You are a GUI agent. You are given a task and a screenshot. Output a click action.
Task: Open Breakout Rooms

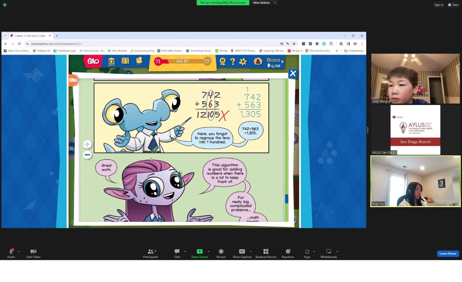266,253
